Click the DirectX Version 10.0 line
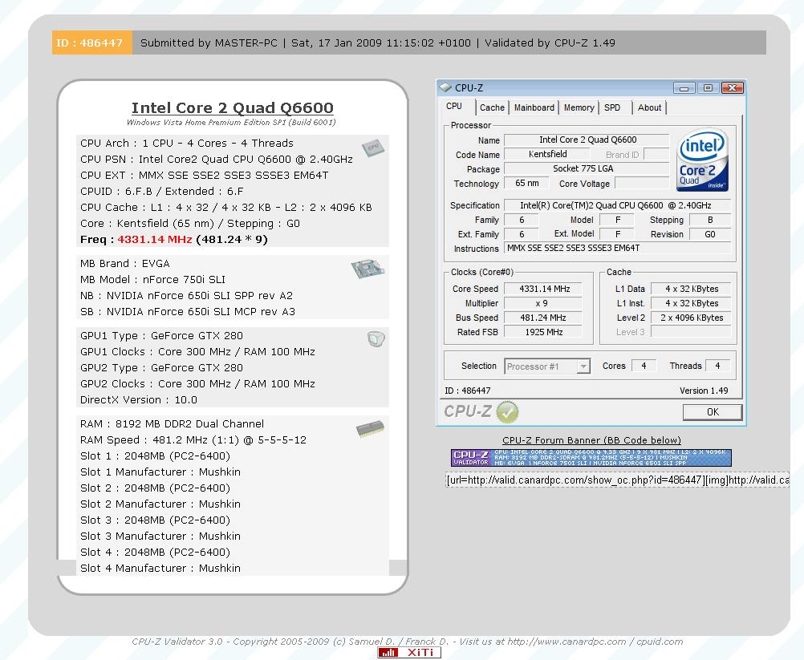Viewport: 804px width, 660px height. tap(139, 399)
